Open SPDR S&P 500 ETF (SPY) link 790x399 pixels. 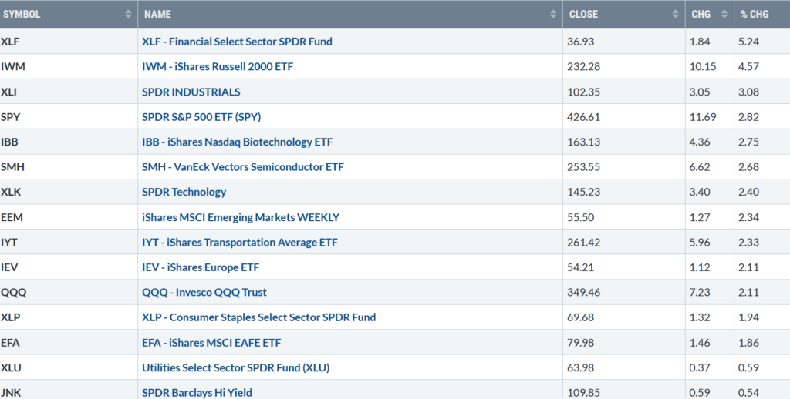pos(201,117)
